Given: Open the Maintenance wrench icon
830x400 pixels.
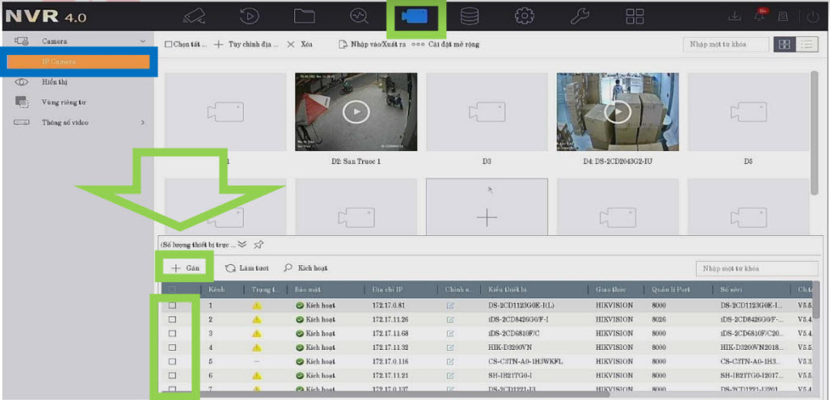Looking at the screenshot, I should pos(579,16).
